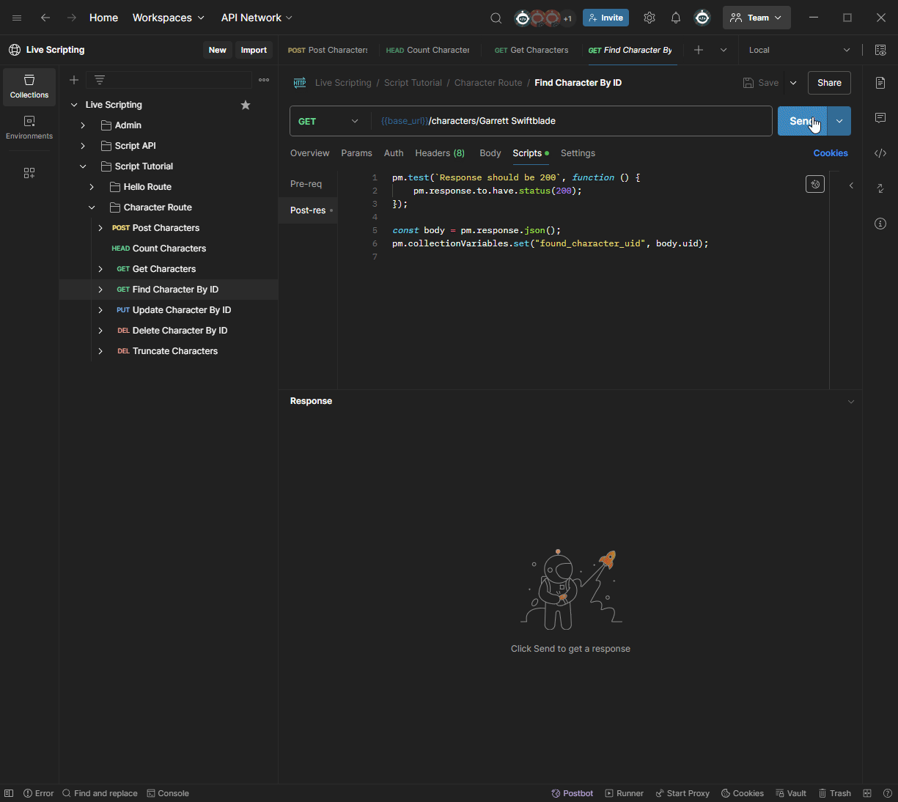Open Runner in status bar

click(x=624, y=793)
